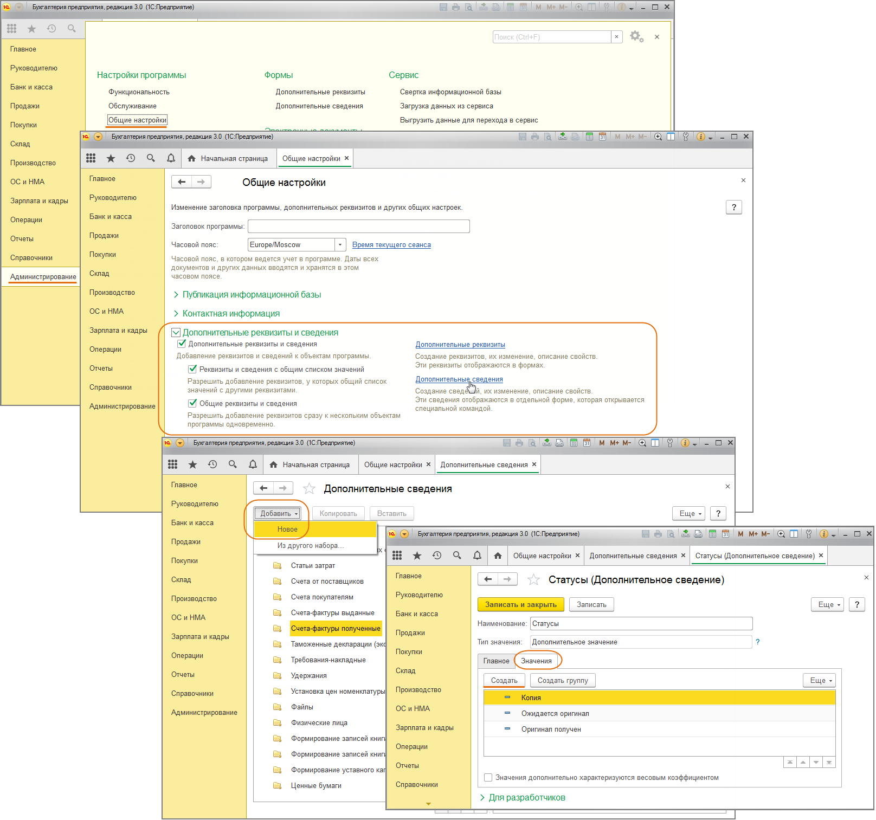Select Оригинал получен value row
The width and height of the screenshot is (876, 820).
point(659,729)
